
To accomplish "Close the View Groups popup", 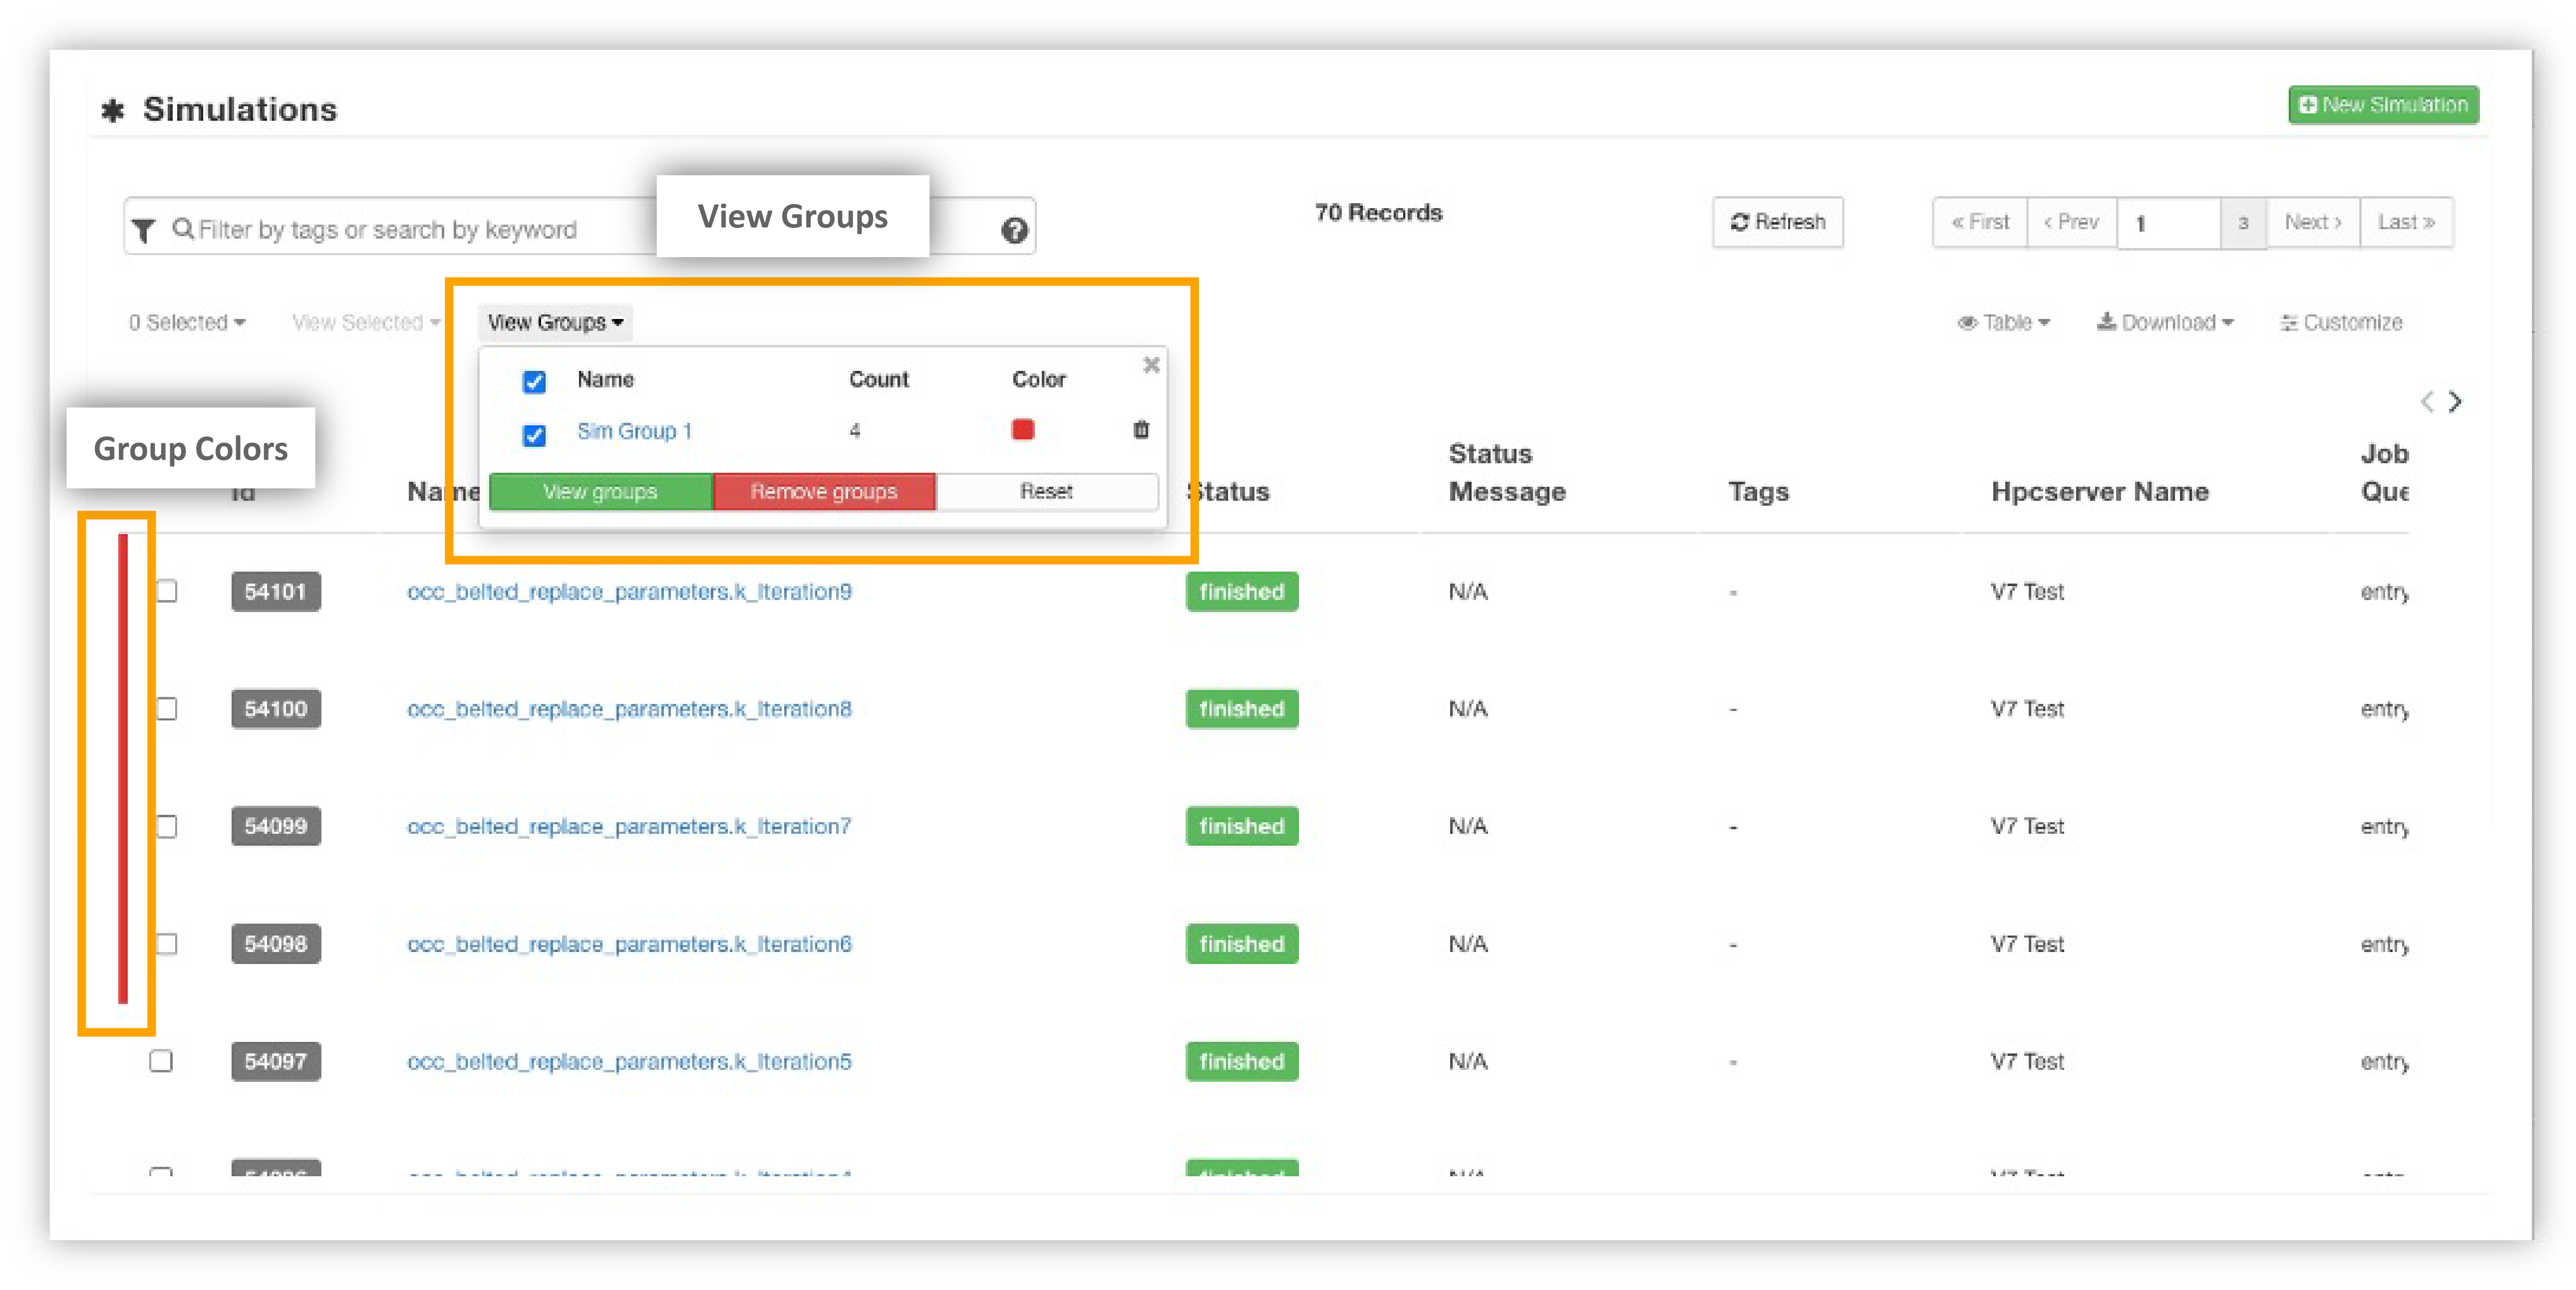I will 1151,365.
